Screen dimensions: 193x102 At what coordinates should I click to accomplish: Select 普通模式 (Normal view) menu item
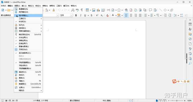28,9
